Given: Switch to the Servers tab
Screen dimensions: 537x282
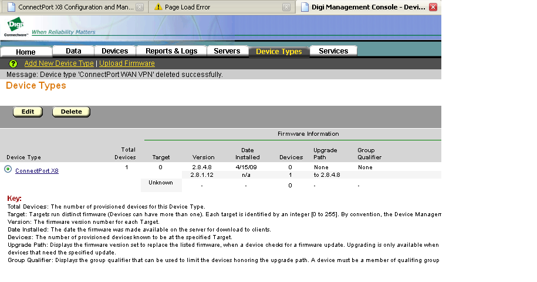Looking at the screenshot, I should [227, 51].
